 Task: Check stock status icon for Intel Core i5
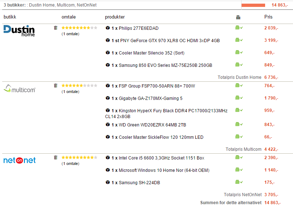239,157
